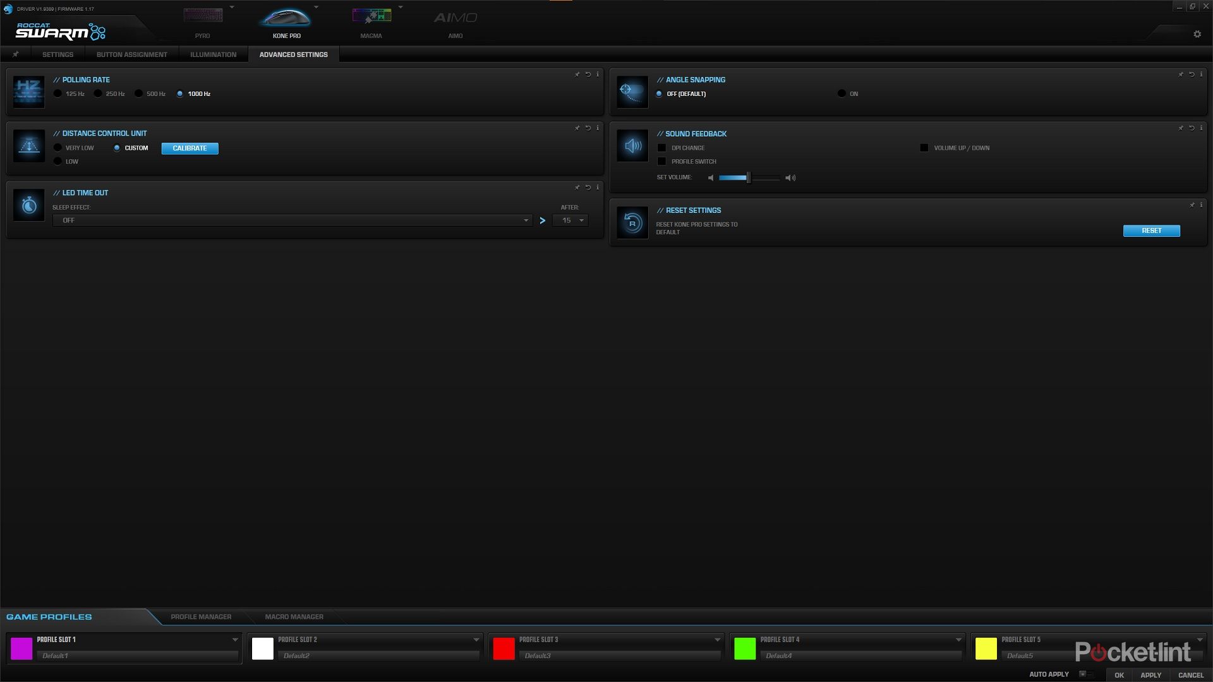This screenshot has width=1213, height=682.
Task: Select the 500 Hz polling rate
Action: (x=139, y=93)
